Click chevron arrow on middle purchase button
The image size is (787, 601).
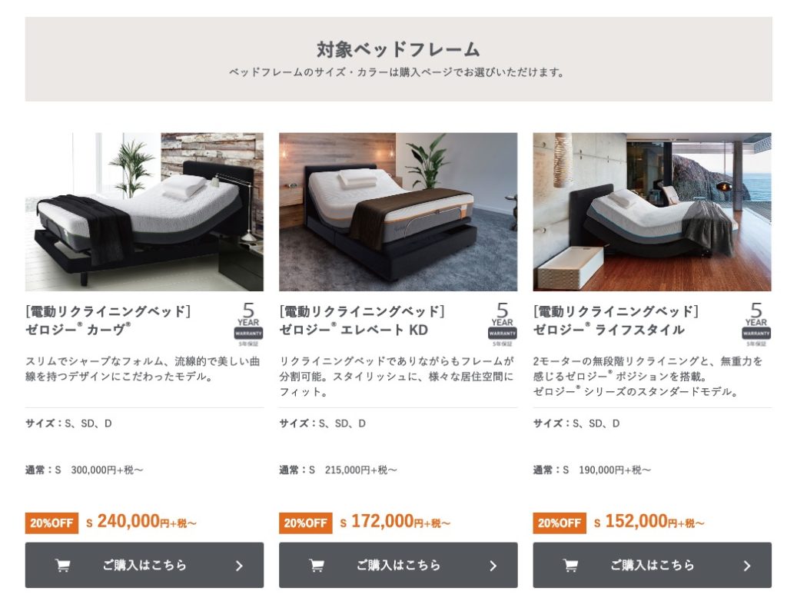pyautogui.click(x=493, y=566)
